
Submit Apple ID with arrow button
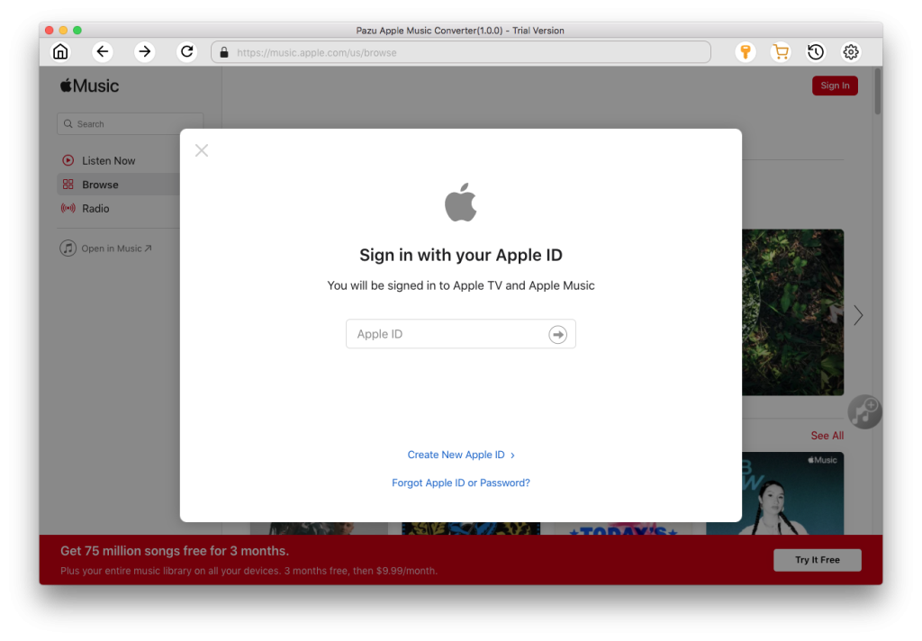[557, 334]
